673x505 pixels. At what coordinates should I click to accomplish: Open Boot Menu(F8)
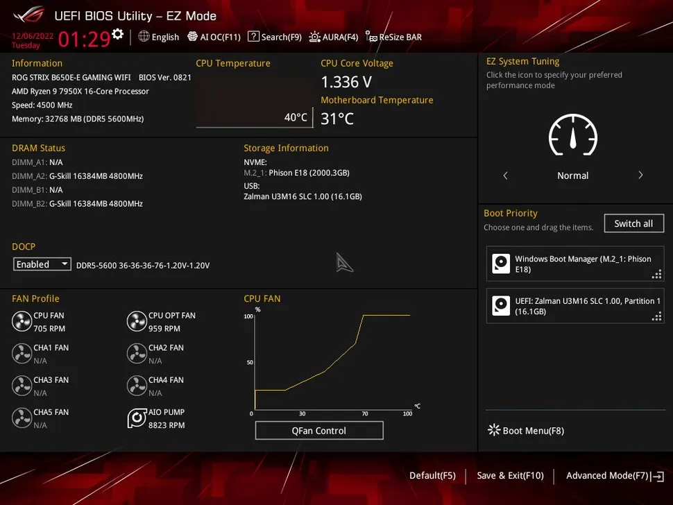pos(526,430)
